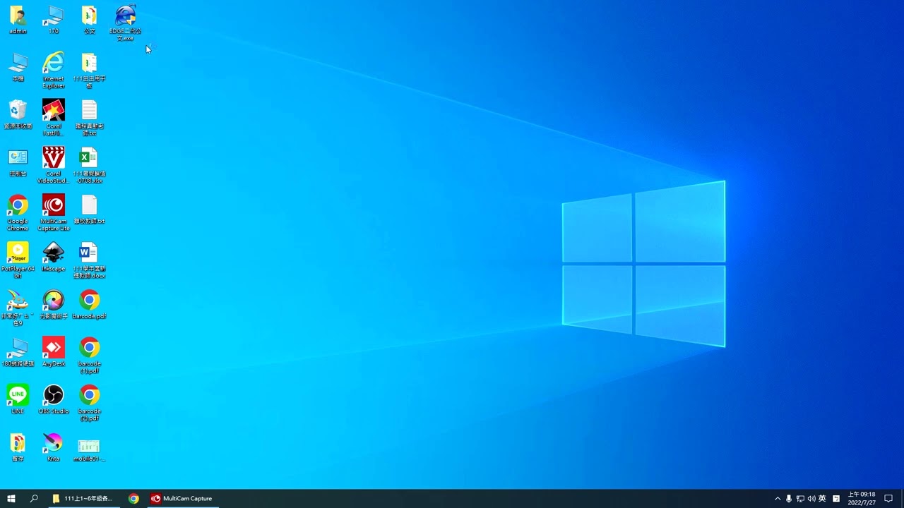Image resolution: width=904 pixels, height=508 pixels.
Task: Open the microphone tray icon
Action: 789,498
